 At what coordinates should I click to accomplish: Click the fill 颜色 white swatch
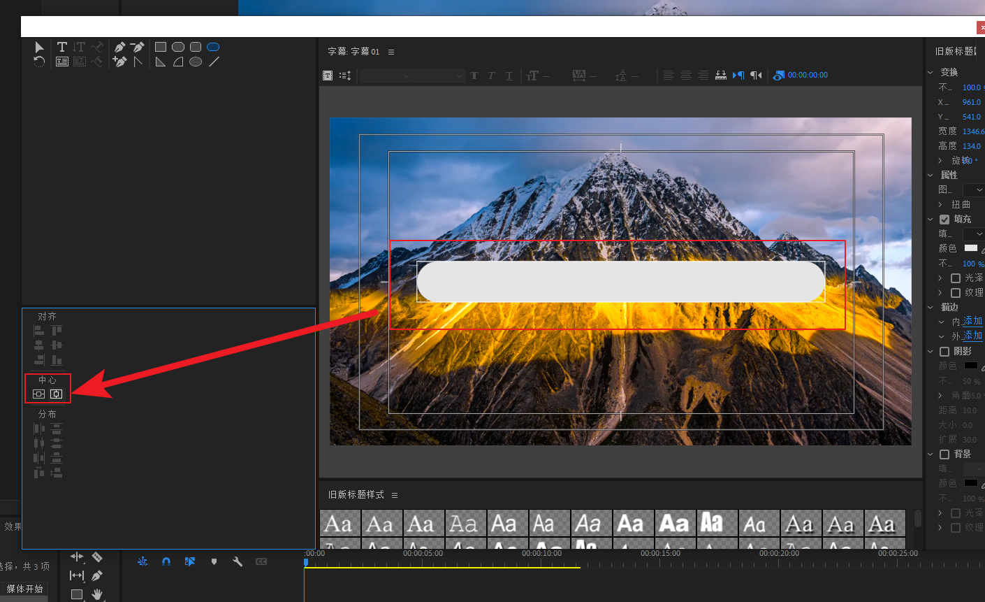(971, 248)
